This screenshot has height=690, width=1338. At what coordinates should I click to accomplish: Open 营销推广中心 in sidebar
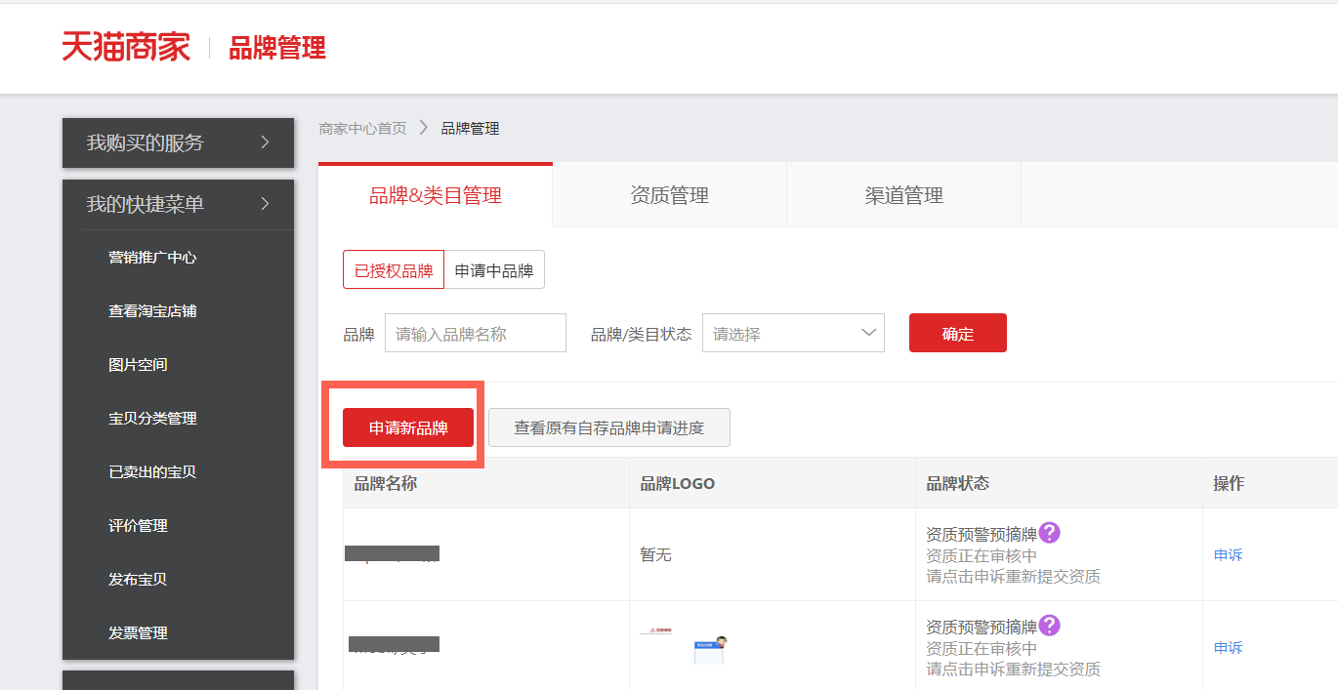[152, 258]
